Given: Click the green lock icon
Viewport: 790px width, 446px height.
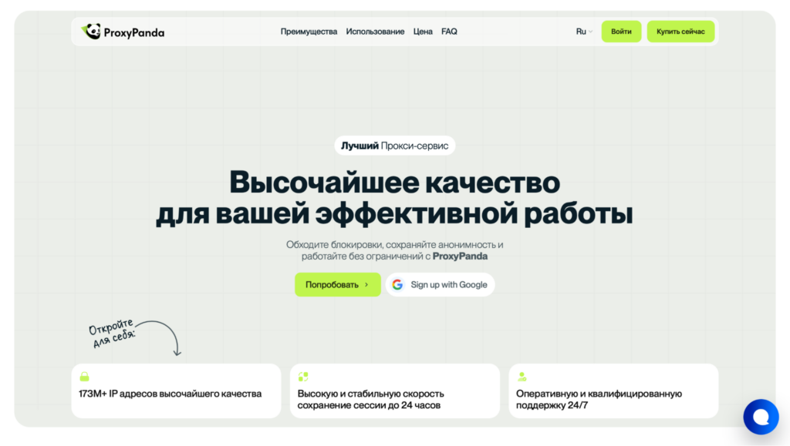Looking at the screenshot, I should (x=84, y=377).
